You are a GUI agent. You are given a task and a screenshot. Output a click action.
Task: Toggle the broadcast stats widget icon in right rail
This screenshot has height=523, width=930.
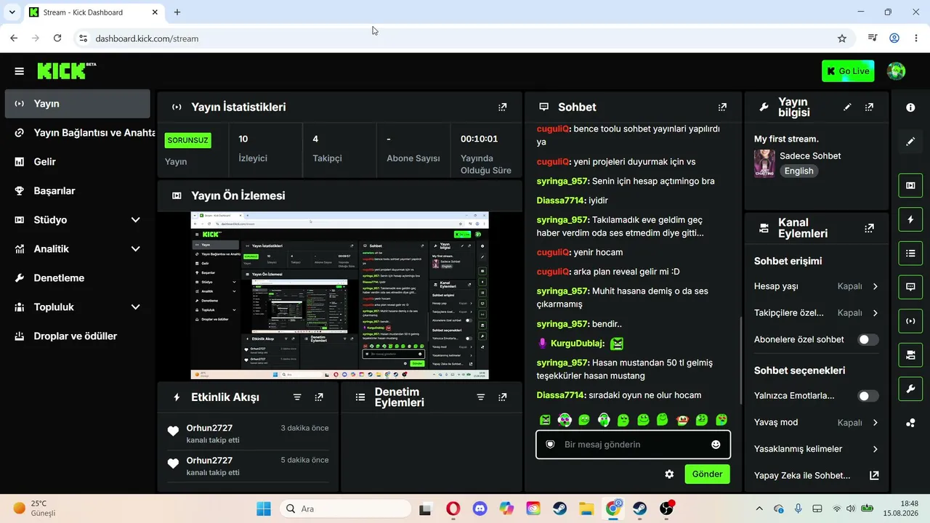(910, 321)
